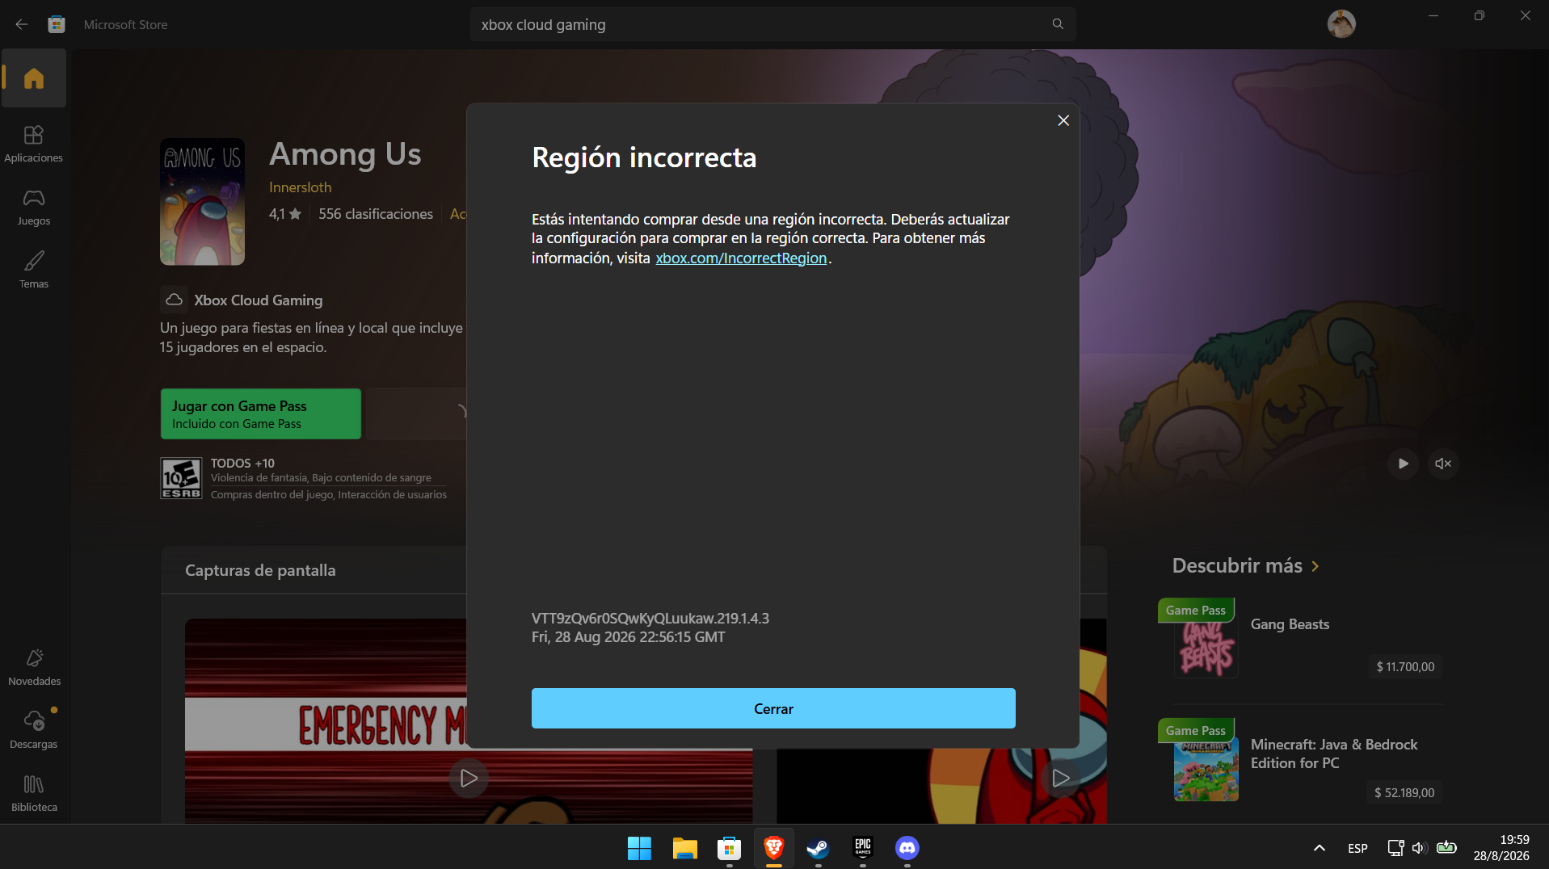
Task: Click the 556 clasificaciones rating count
Action: pyautogui.click(x=376, y=214)
